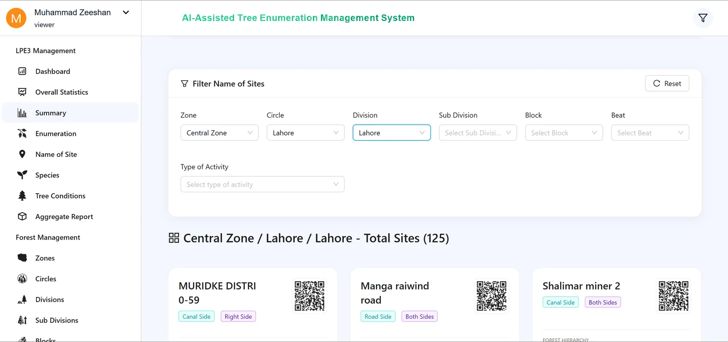Open the Division dropdown
728x342 pixels.
[x=392, y=133]
